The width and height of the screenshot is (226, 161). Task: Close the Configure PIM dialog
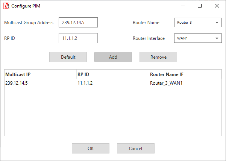pos(217,6)
